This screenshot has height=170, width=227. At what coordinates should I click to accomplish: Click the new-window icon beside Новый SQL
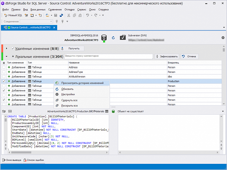point(26,15)
